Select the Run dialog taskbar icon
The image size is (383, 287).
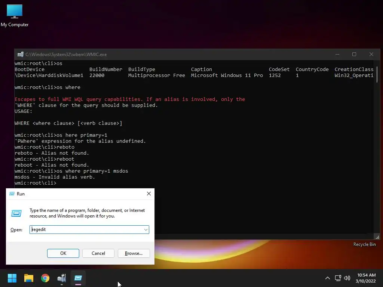pos(78,278)
